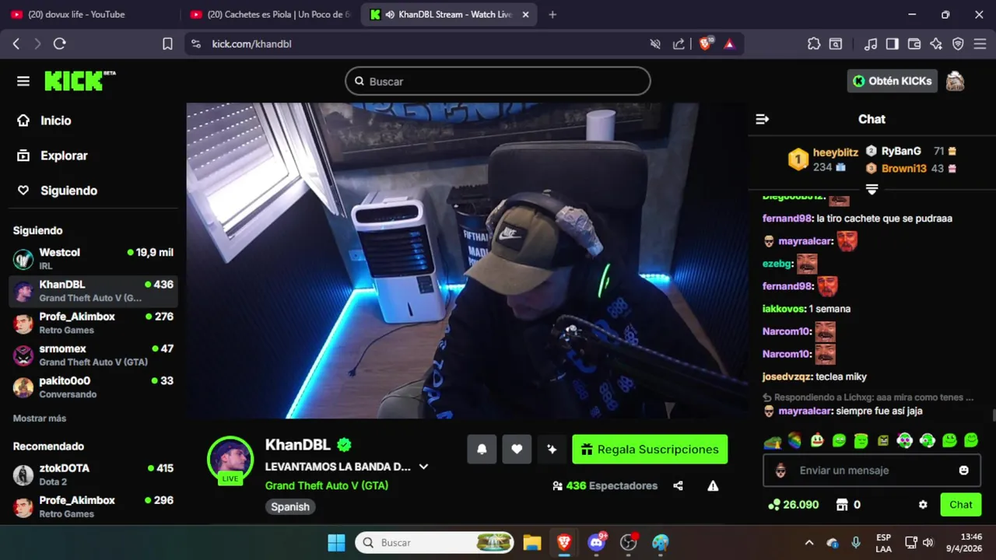Open the chat shop storefront icon
Viewport: 996px width, 560px height.
(x=841, y=505)
